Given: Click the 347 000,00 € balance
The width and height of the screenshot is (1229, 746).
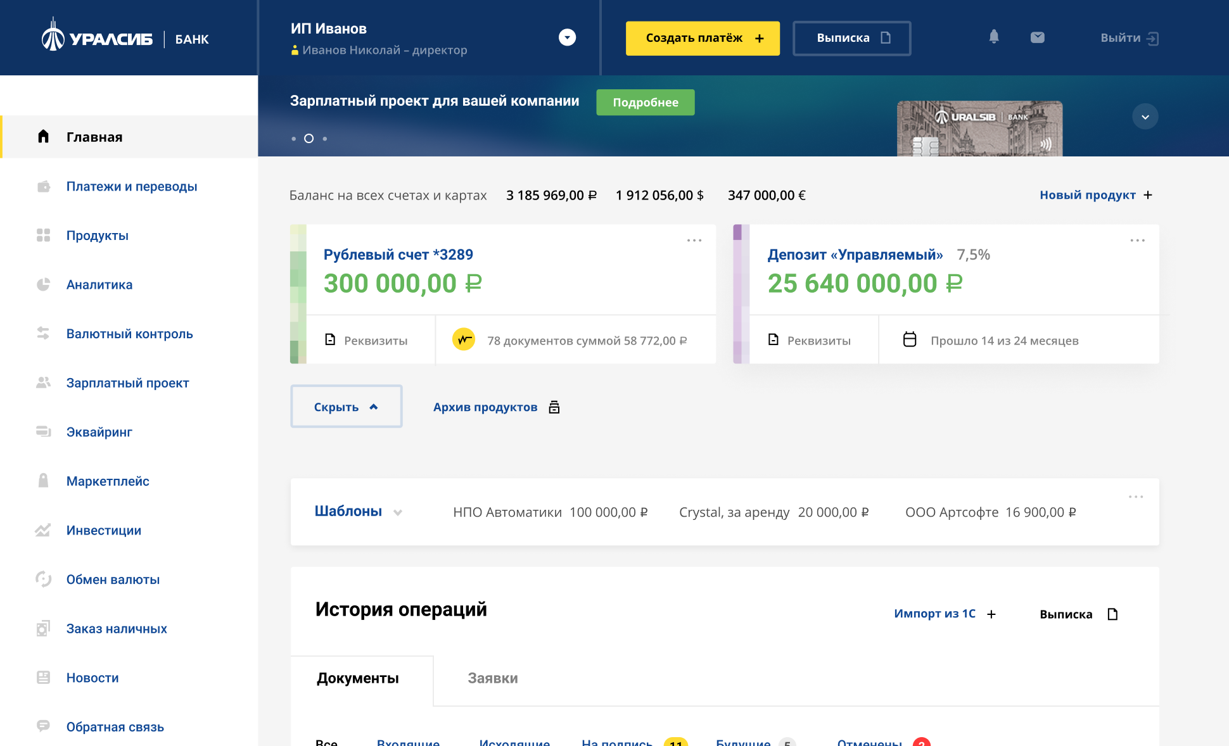Looking at the screenshot, I should tap(767, 195).
